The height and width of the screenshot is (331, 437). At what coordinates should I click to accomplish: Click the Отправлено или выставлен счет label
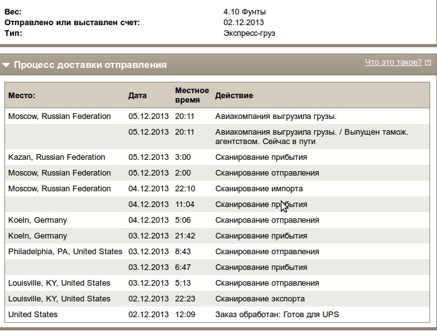coord(72,23)
